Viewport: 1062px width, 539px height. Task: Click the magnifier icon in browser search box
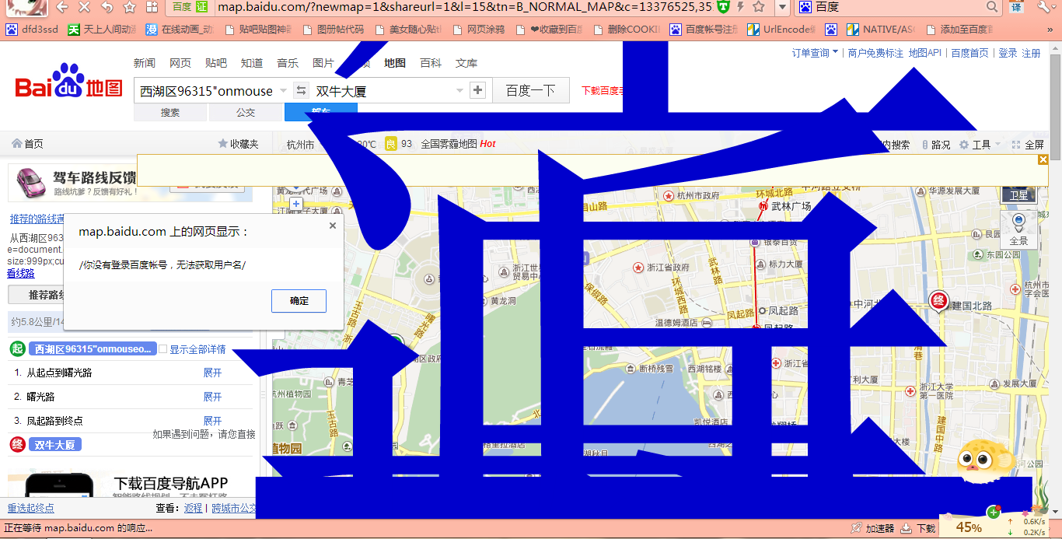tap(992, 7)
